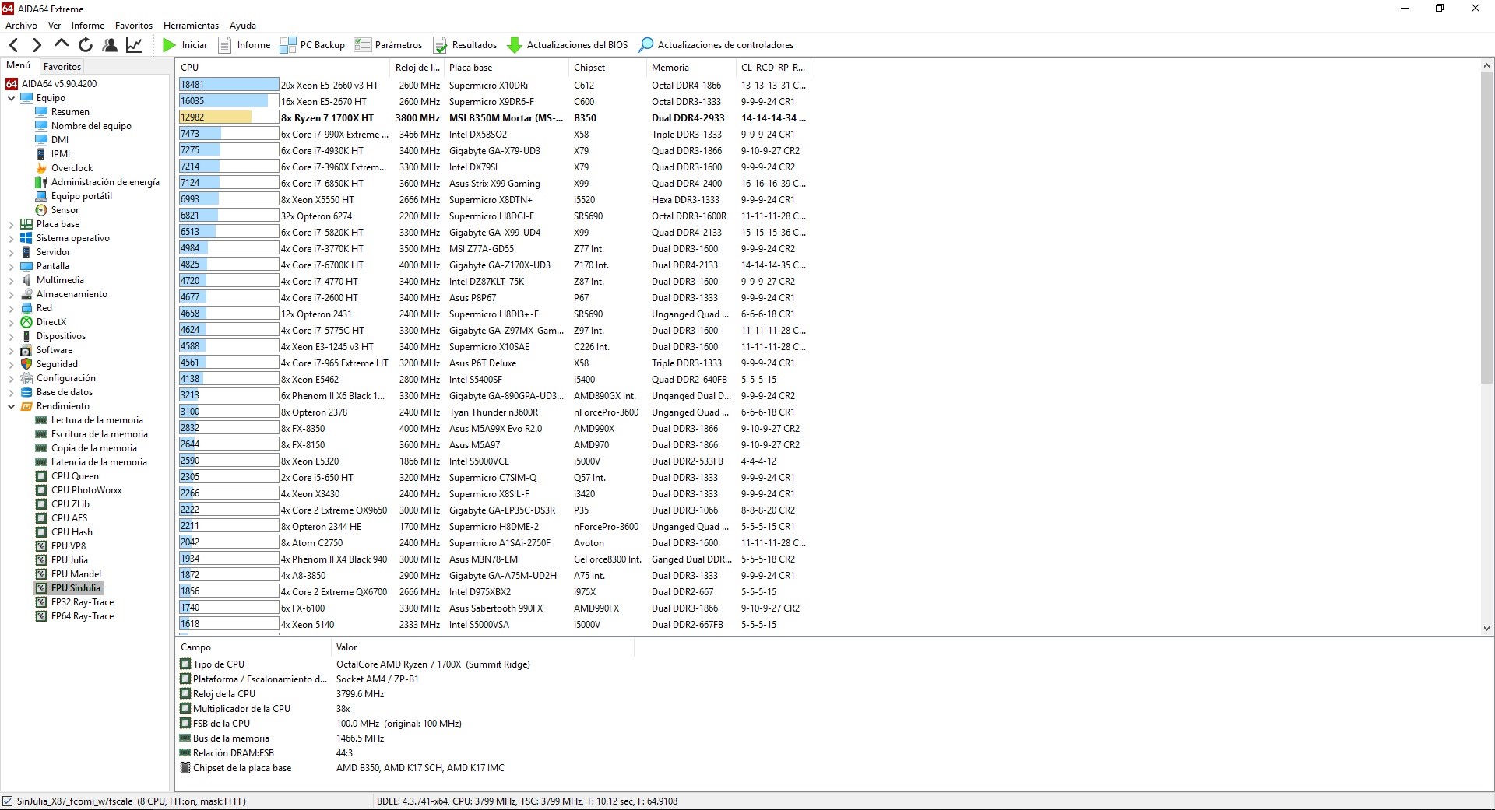Select the CPU Queen benchmark
This screenshot has height=810, width=1495.
tap(67, 476)
